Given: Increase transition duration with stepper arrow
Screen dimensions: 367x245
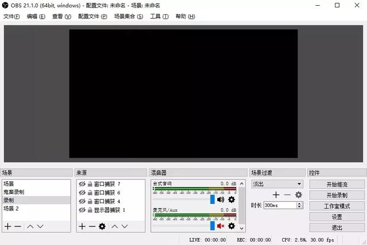Looking at the screenshot, I should pos(299,204).
